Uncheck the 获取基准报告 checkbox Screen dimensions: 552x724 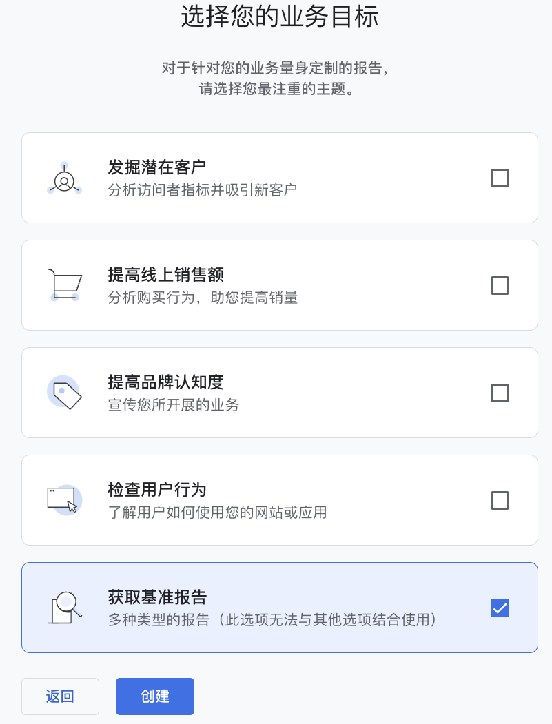tap(500, 608)
